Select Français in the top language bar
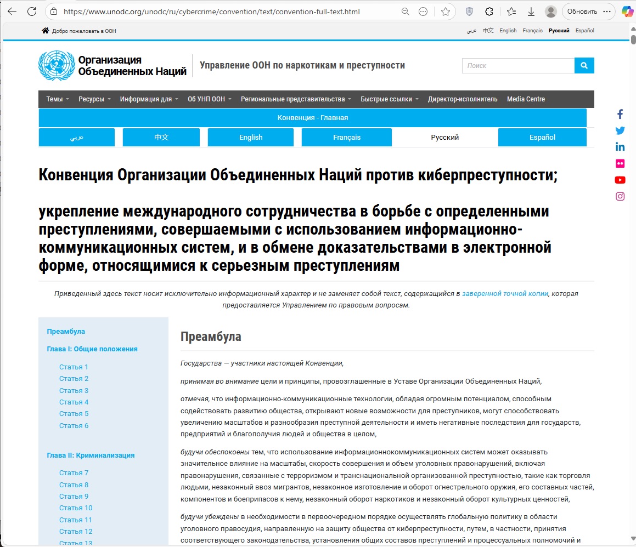 pos(532,30)
